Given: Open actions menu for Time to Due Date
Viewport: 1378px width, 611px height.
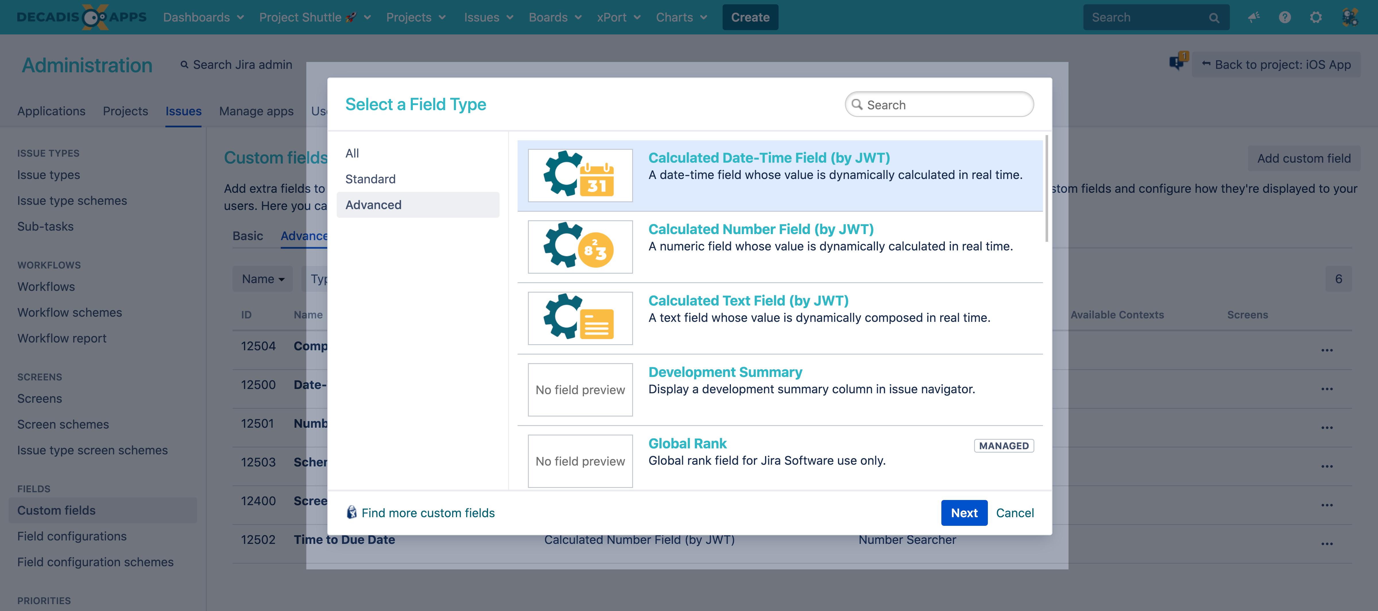Looking at the screenshot, I should tap(1327, 544).
